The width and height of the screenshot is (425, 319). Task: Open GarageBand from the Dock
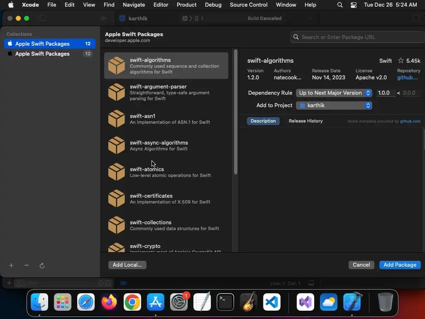click(249, 302)
